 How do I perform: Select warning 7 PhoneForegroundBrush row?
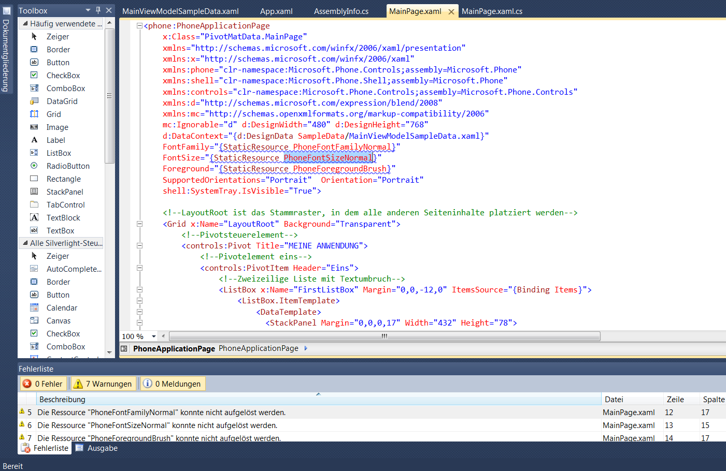[x=372, y=438]
